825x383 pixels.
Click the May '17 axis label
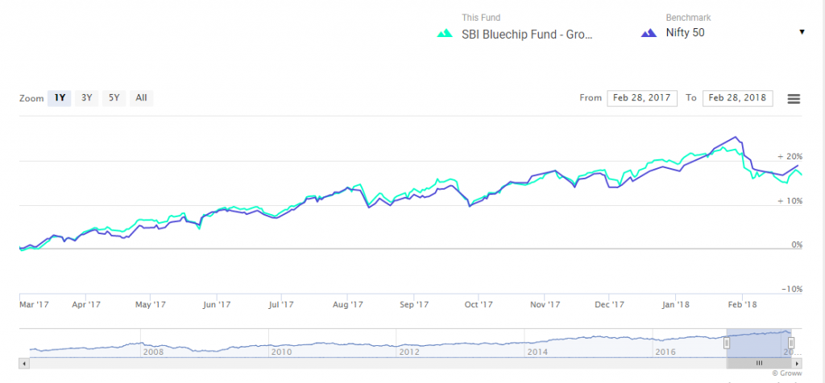click(151, 304)
